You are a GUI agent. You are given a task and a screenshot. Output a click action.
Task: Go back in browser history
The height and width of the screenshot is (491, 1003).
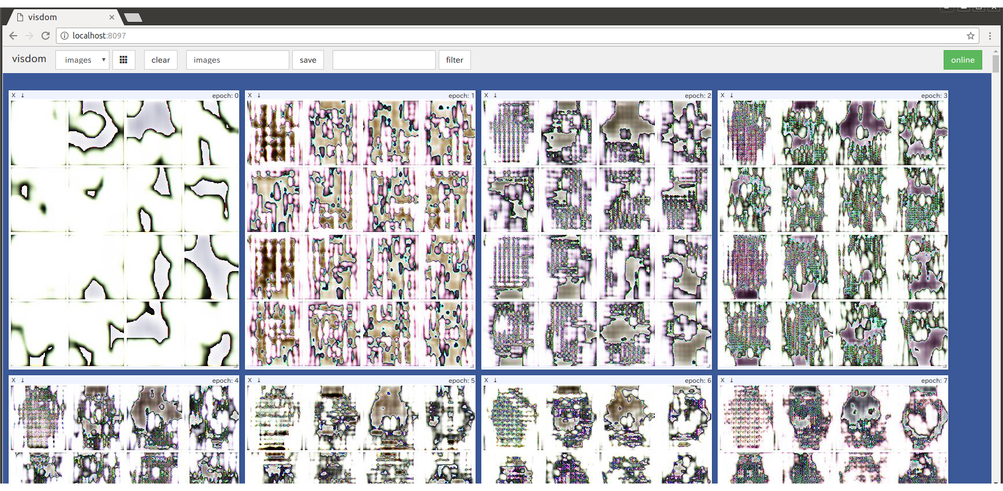tap(13, 36)
